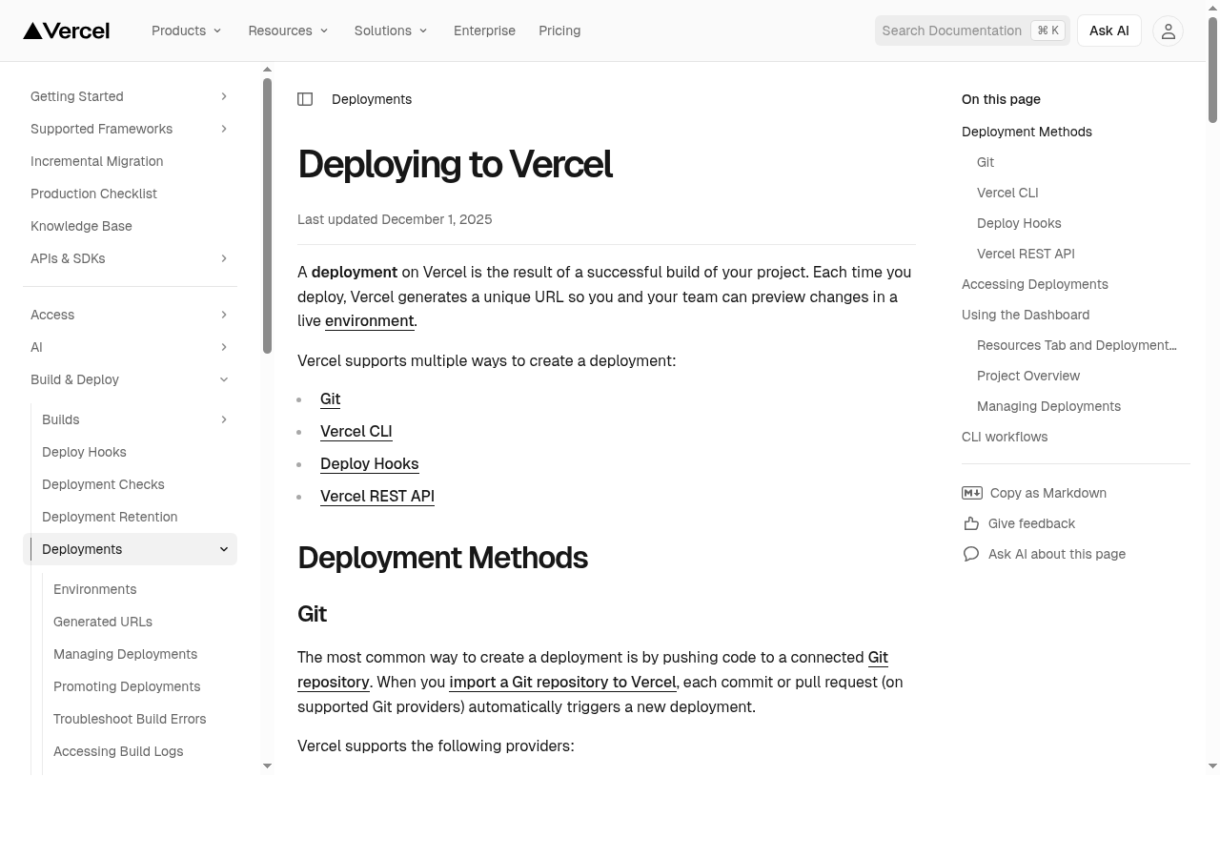Click the thumbs-up Give feedback icon

pos(971,523)
